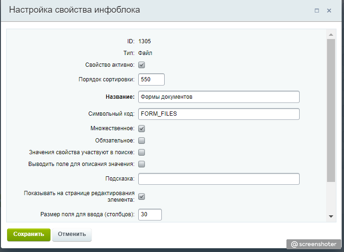344x252 pixels.
Task: Click the 'Свойство активно:' label
Action: (110, 65)
